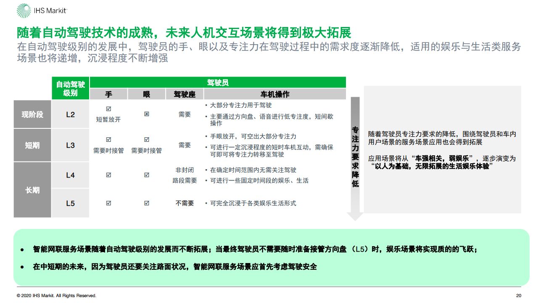
Task: Click the downward arrow labeled 专注力要求降低
Action: (x=355, y=159)
